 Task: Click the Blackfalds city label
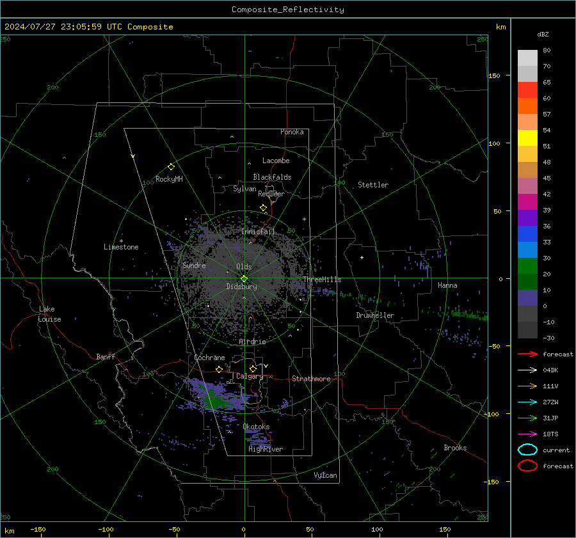pos(272,177)
